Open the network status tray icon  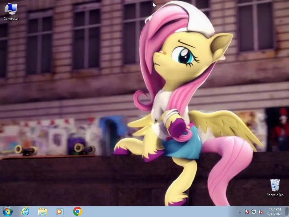click(x=254, y=212)
